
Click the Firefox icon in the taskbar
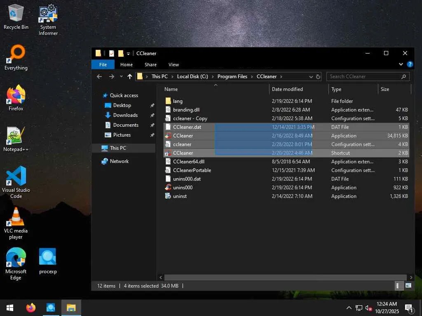click(31, 307)
